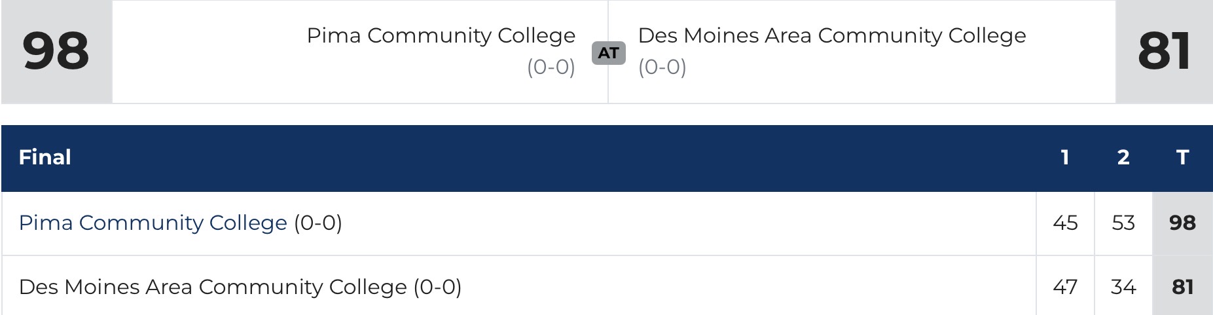Select Pima Community College name in top banner
1213x315 pixels.
pyautogui.click(x=441, y=35)
